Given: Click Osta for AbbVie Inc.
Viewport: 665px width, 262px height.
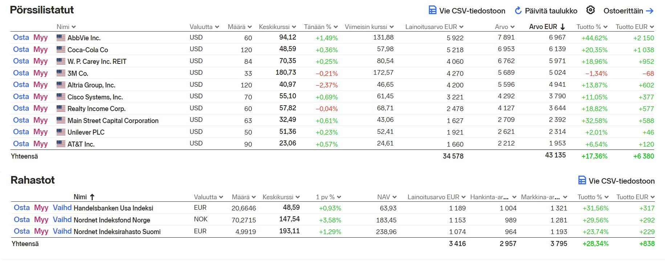Looking at the screenshot, I should pyautogui.click(x=21, y=37).
